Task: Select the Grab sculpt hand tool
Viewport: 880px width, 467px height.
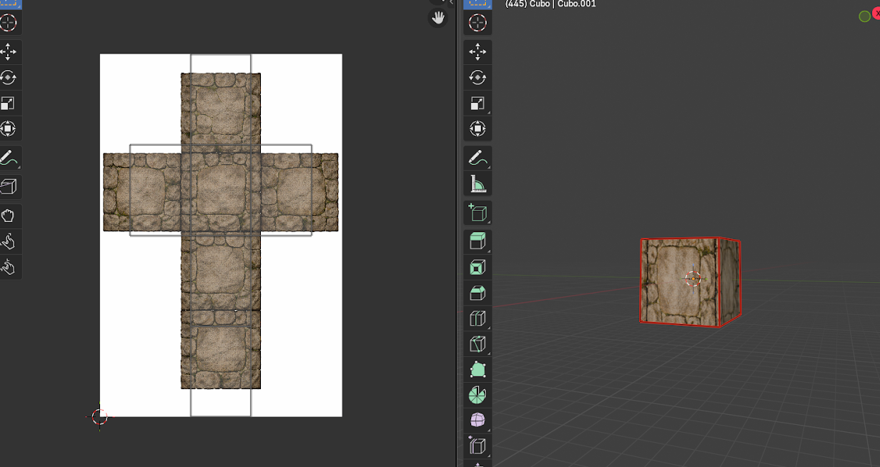Action: (x=8, y=216)
